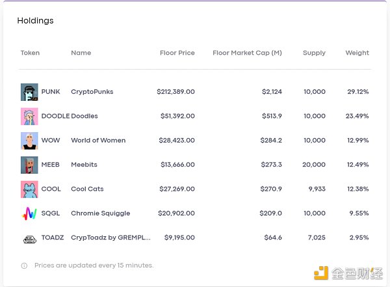Select the MEEB ticker label

pos(50,165)
